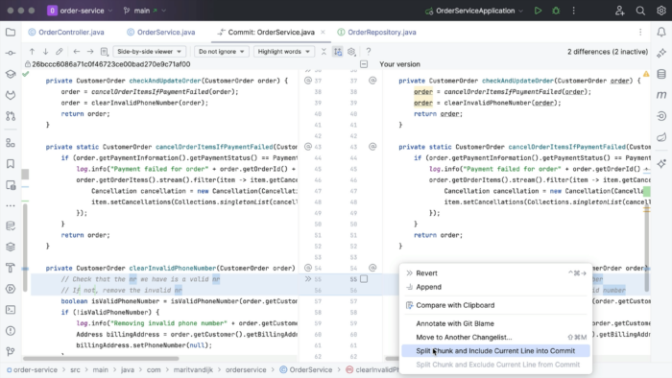Open the Do not ignore dropdown
This screenshot has height=378, width=672.
click(x=221, y=52)
